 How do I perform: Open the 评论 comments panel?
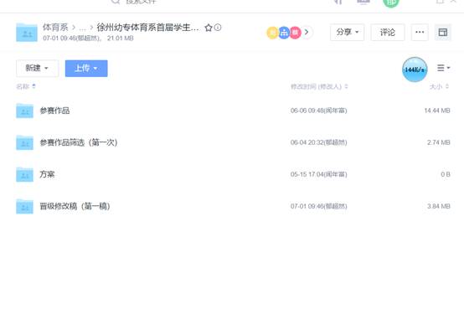coord(388,33)
